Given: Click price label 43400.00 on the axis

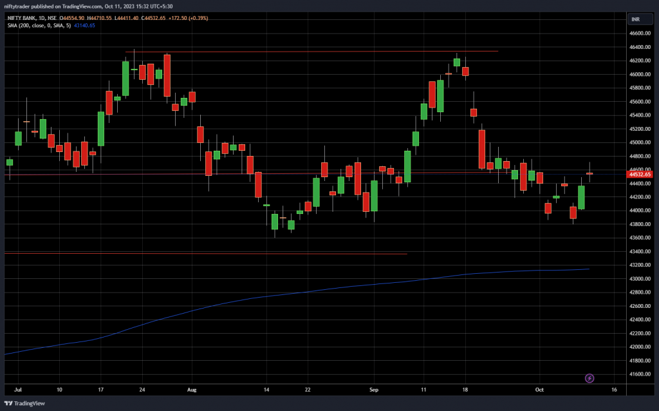Looking at the screenshot, I should [640, 252].
